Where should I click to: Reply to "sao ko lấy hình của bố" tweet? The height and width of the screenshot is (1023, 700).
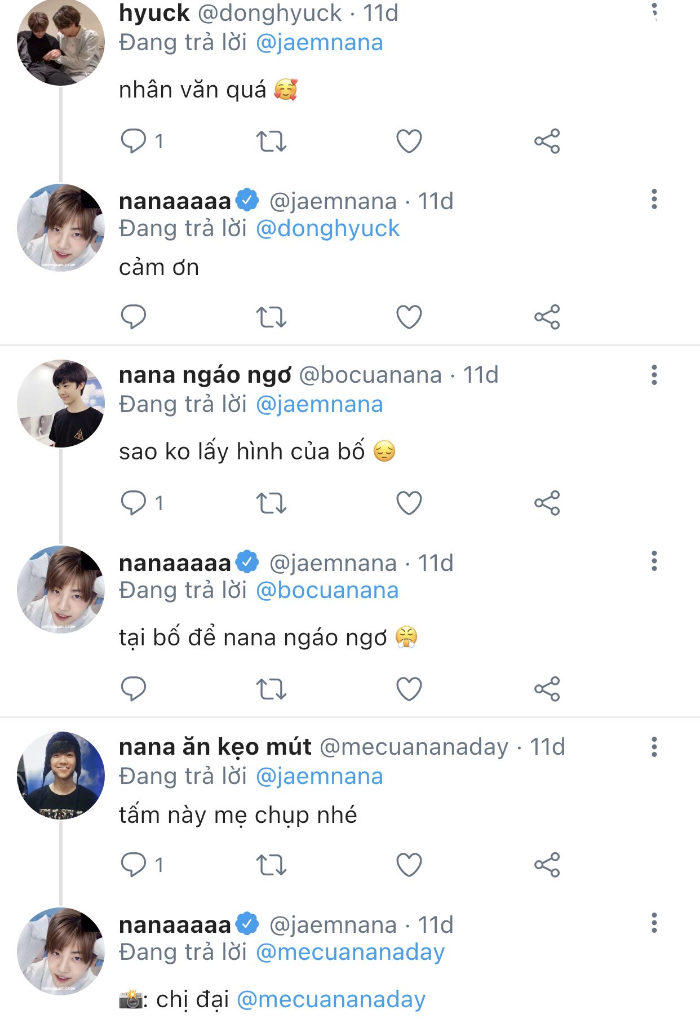pos(134,503)
